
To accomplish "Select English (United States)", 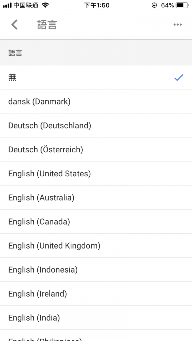I will coord(96,173).
